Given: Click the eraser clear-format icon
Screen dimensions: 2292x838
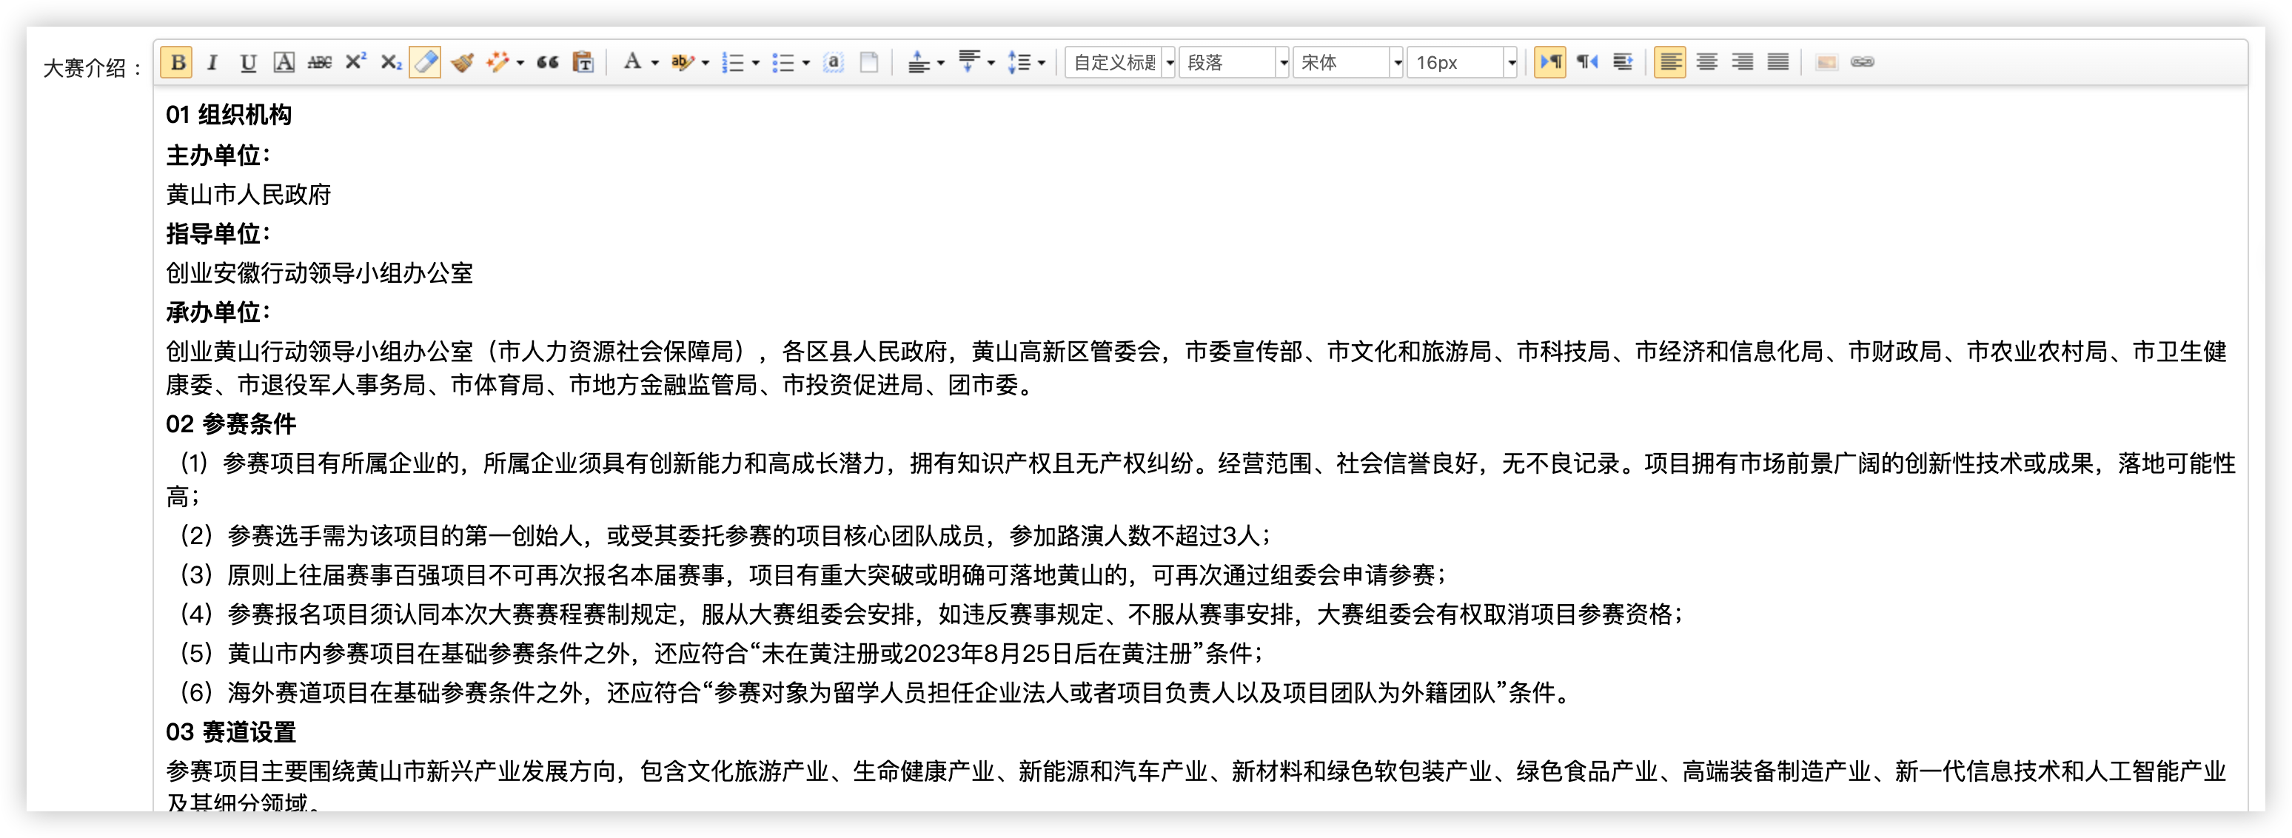Looking at the screenshot, I should point(425,62).
